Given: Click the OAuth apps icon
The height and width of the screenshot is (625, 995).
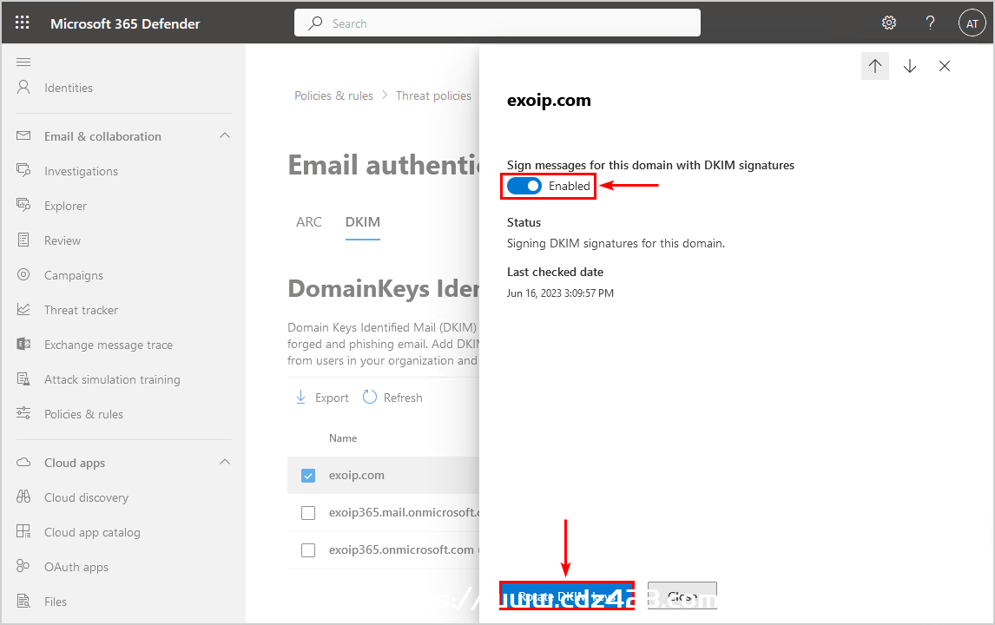Looking at the screenshot, I should [x=23, y=566].
